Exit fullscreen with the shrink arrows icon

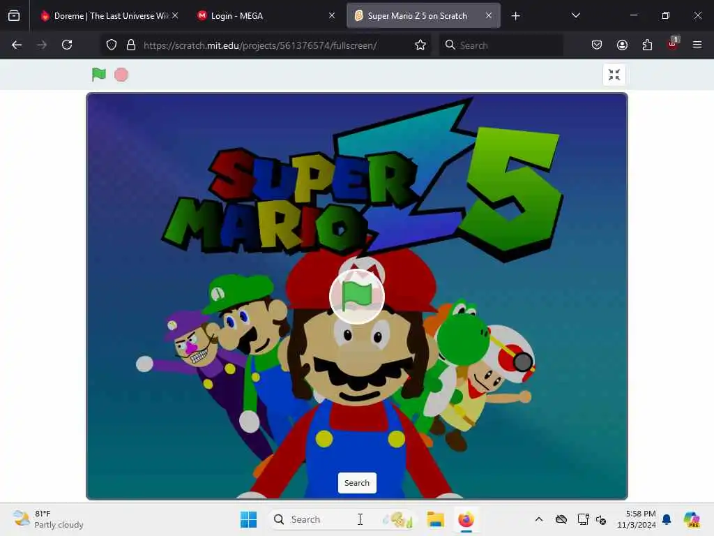coord(614,74)
